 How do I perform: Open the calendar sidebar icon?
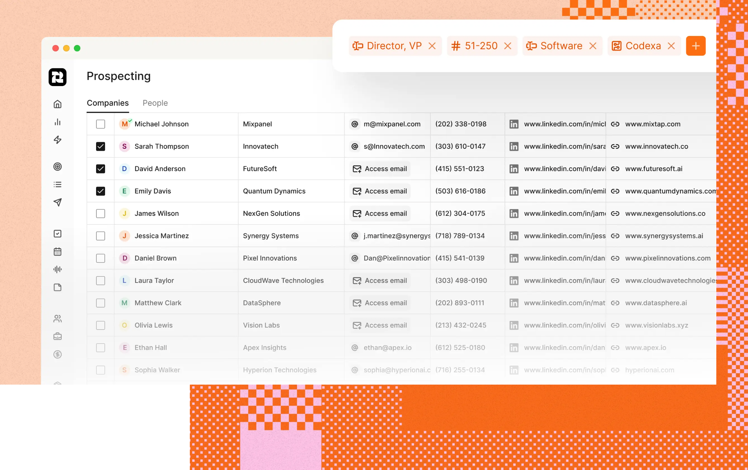coord(57,252)
